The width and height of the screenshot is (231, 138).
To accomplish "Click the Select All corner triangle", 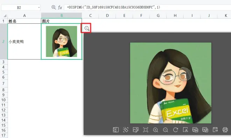I will coord(5,16).
